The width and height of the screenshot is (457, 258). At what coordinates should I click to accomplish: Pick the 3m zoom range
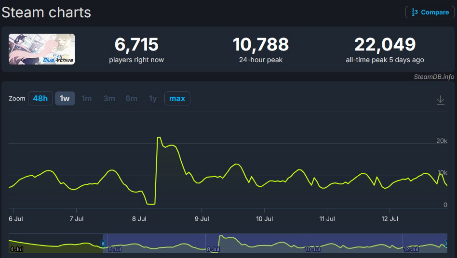[109, 98]
